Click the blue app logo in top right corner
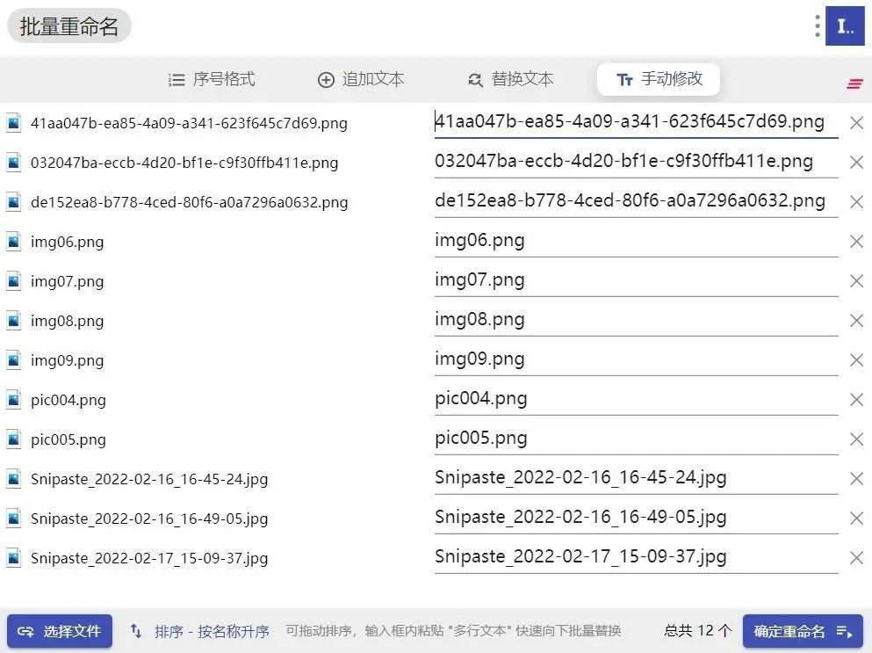Image resolution: width=872 pixels, height=653 pixels. [x=845, y=25]
